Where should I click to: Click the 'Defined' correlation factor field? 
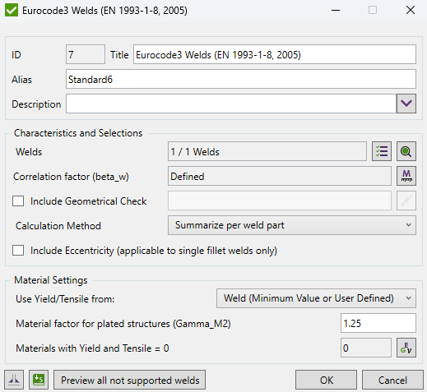[x=280, y=176]
